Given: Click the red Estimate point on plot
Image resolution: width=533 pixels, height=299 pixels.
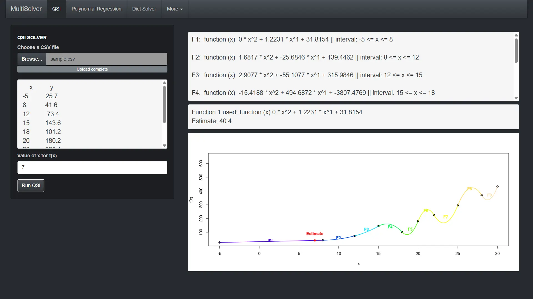Looking at the screenshot, I should tap(315, 240).
